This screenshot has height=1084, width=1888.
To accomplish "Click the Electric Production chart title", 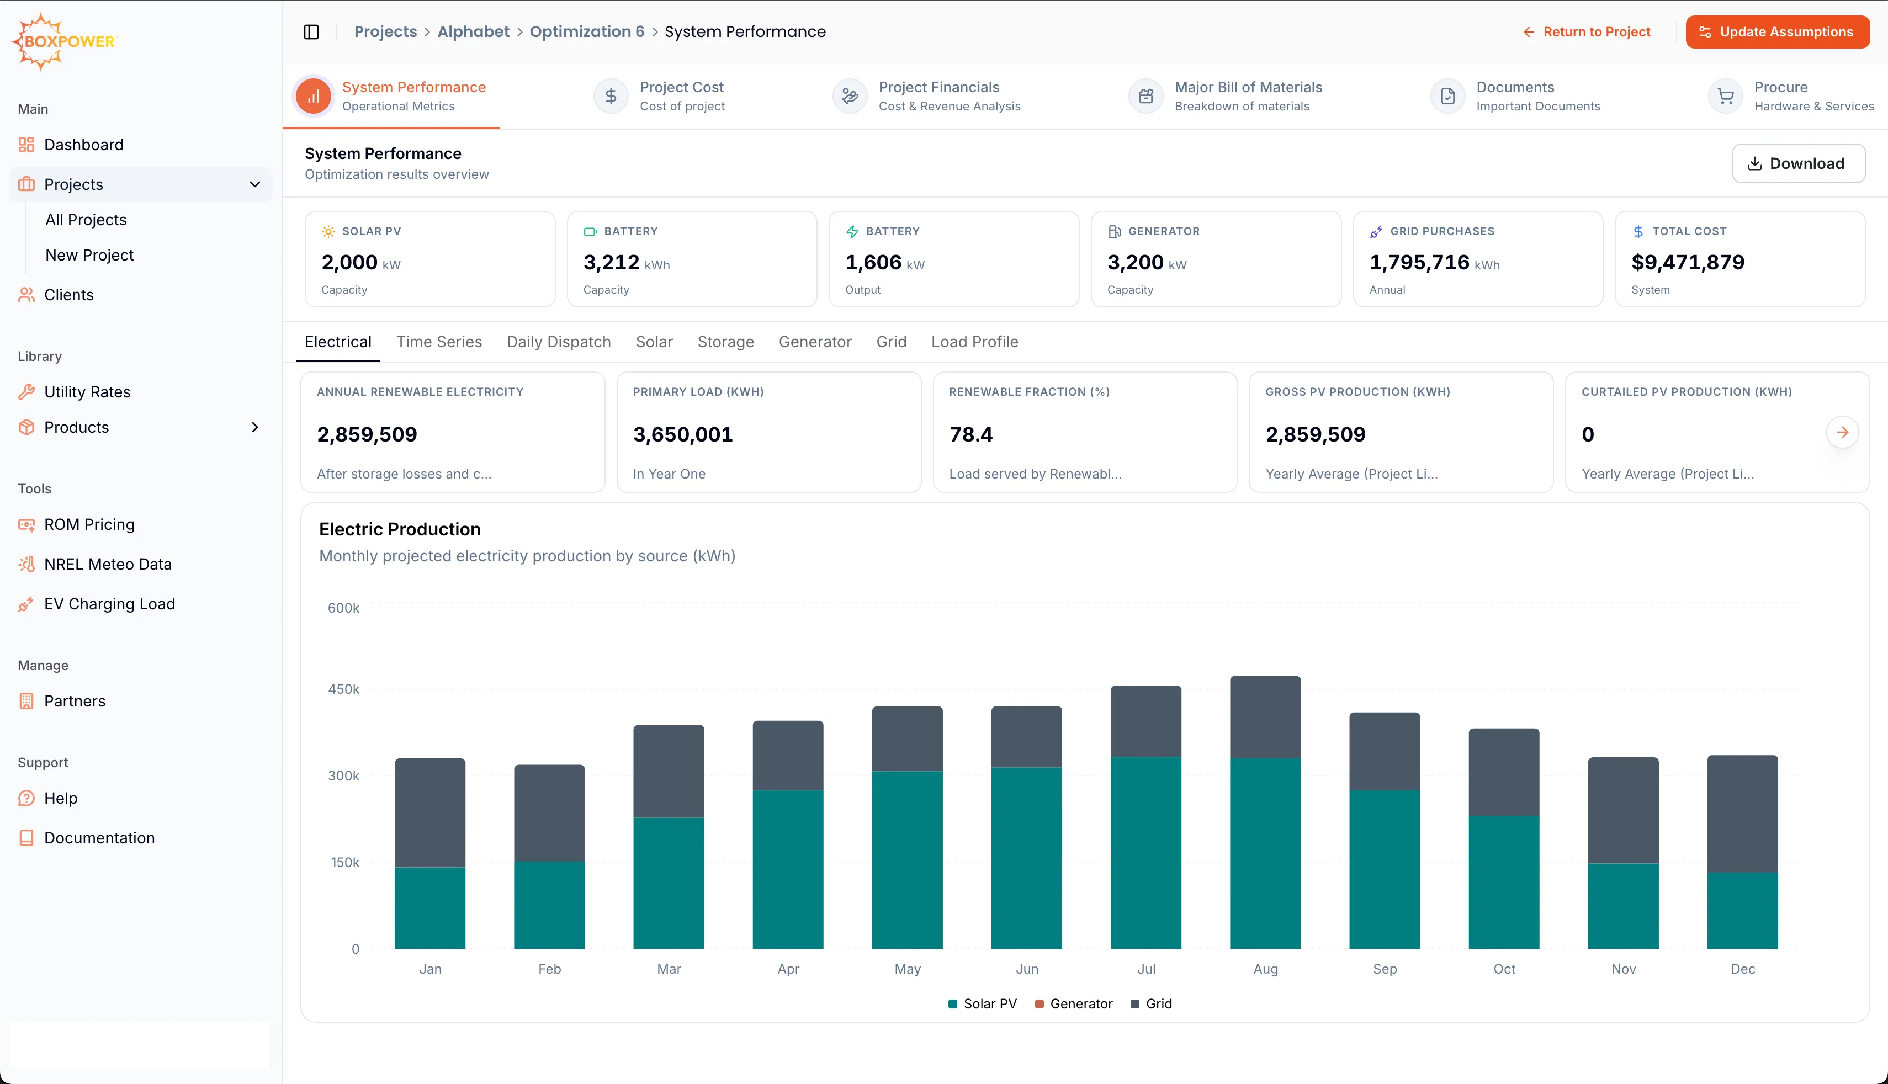I will 400,529.
